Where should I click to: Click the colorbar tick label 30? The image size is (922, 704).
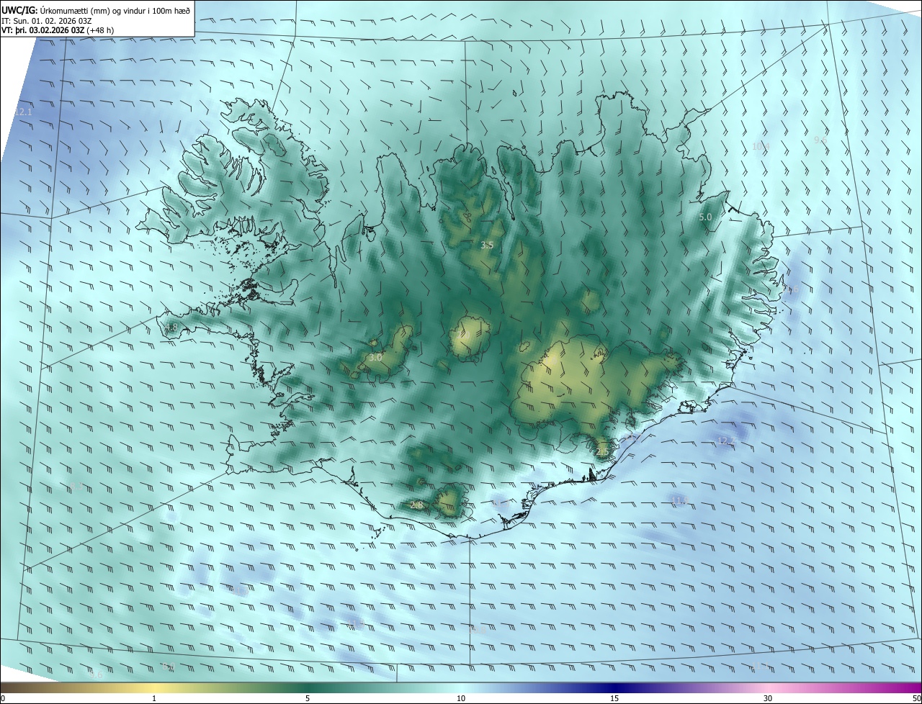pos(768,698)
